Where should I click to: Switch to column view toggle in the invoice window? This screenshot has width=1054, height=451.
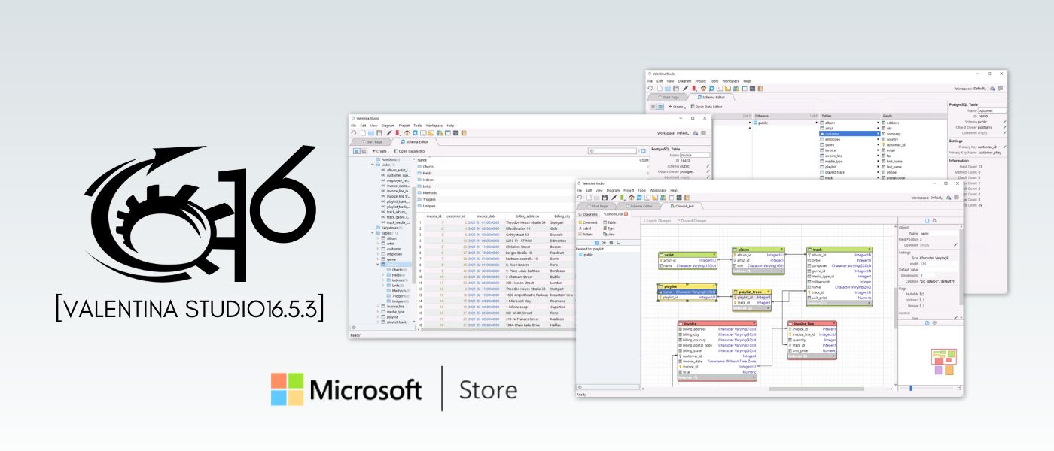(364, 151)
